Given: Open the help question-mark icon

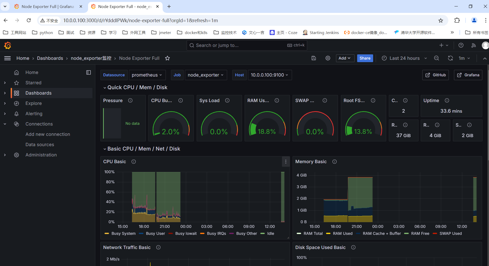Looking at the screenshot, I should pos(461,45).
